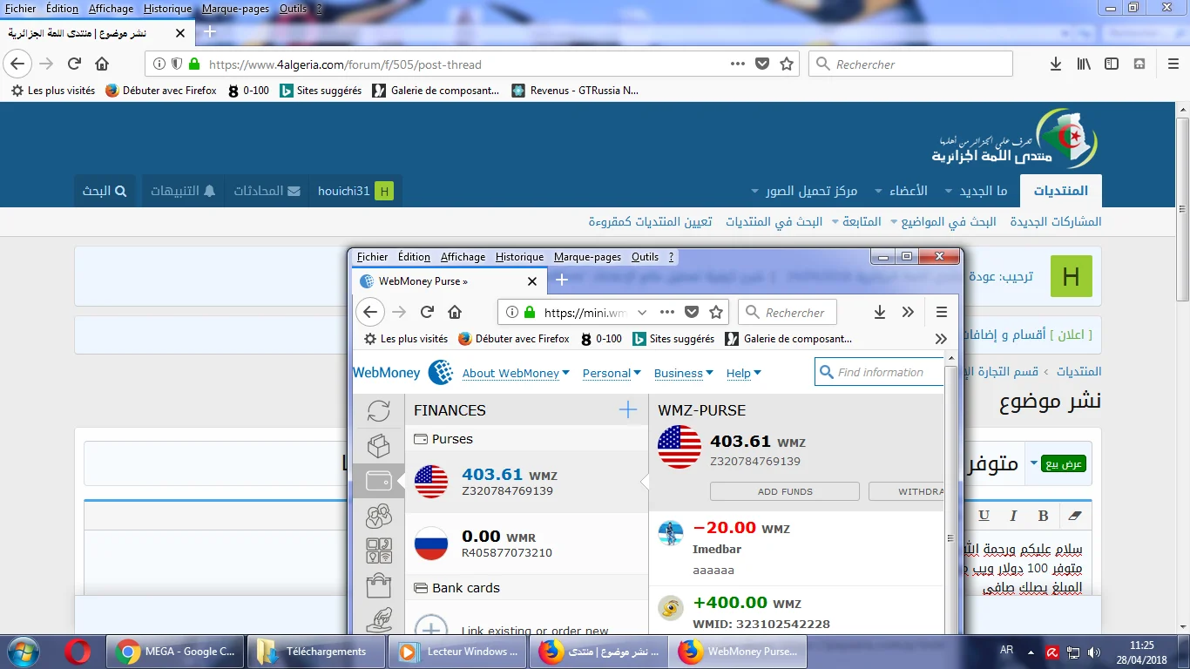Screen dimensions: 1190x669
Task: Click the shopping bag icon in sidebar
Action: tap(378, 585)
